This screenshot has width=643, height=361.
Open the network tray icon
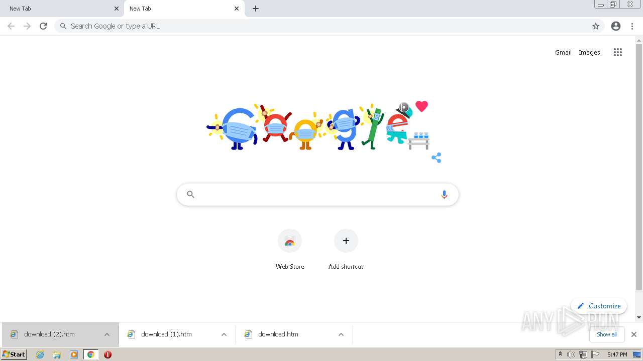[x=583, y=354]
